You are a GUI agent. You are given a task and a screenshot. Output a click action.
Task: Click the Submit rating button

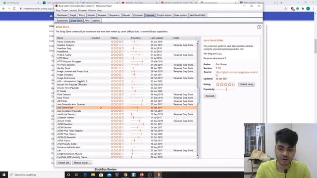(x=247, y=85)
